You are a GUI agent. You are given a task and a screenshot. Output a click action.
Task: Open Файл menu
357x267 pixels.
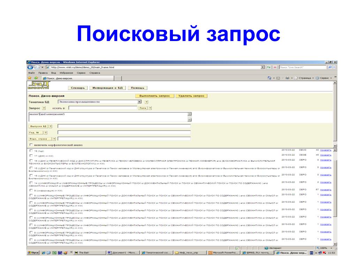pyautogui.click(x=31, y=73)
